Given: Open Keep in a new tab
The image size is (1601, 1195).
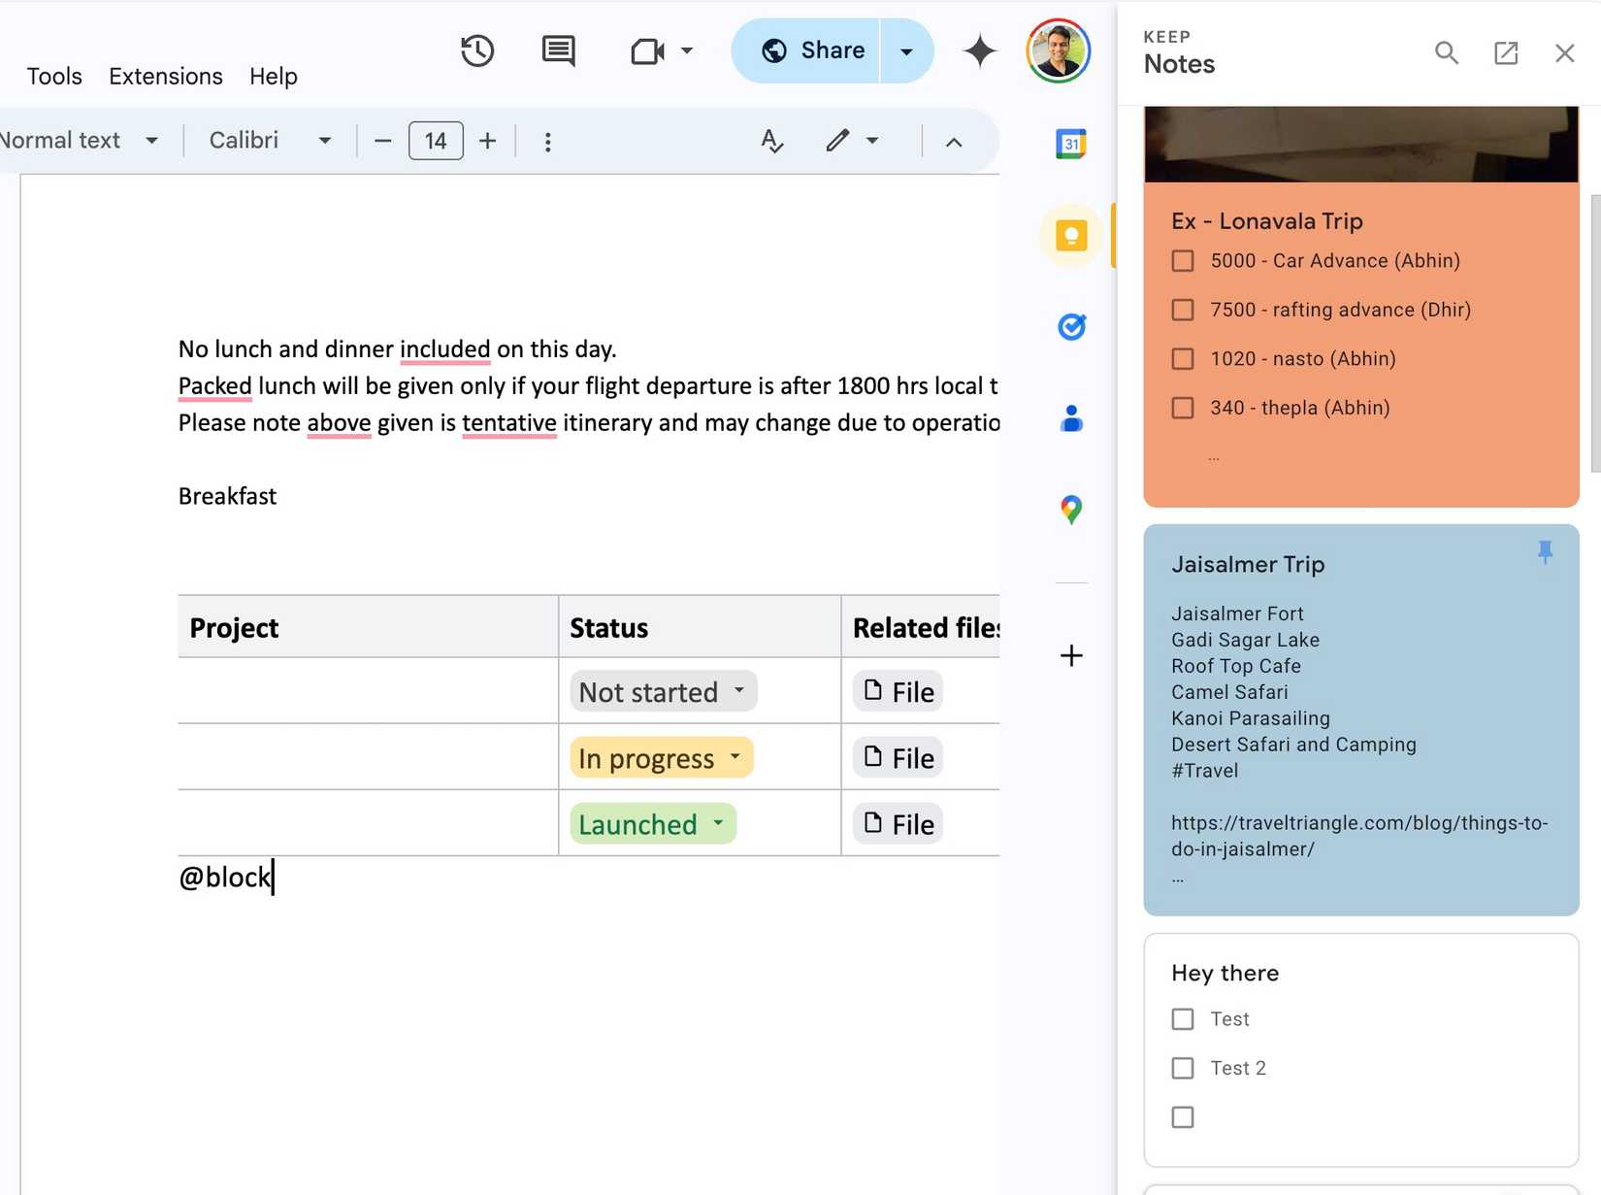Looking at the screenshot, I should point(1505,52).
